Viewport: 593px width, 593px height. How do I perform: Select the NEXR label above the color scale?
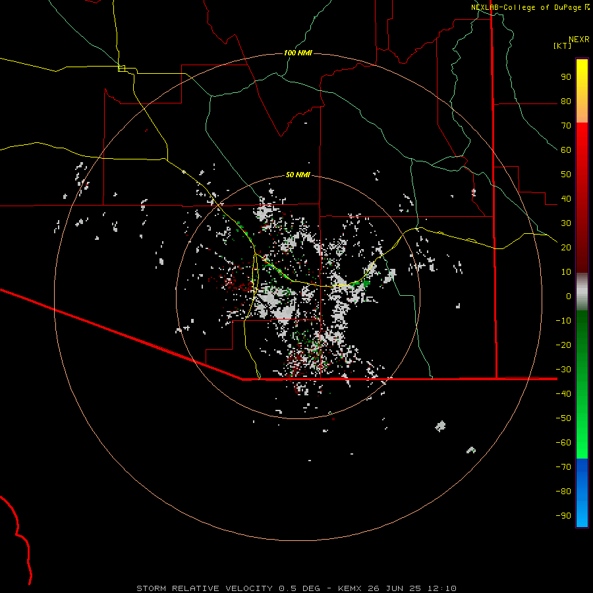point(579,40)
